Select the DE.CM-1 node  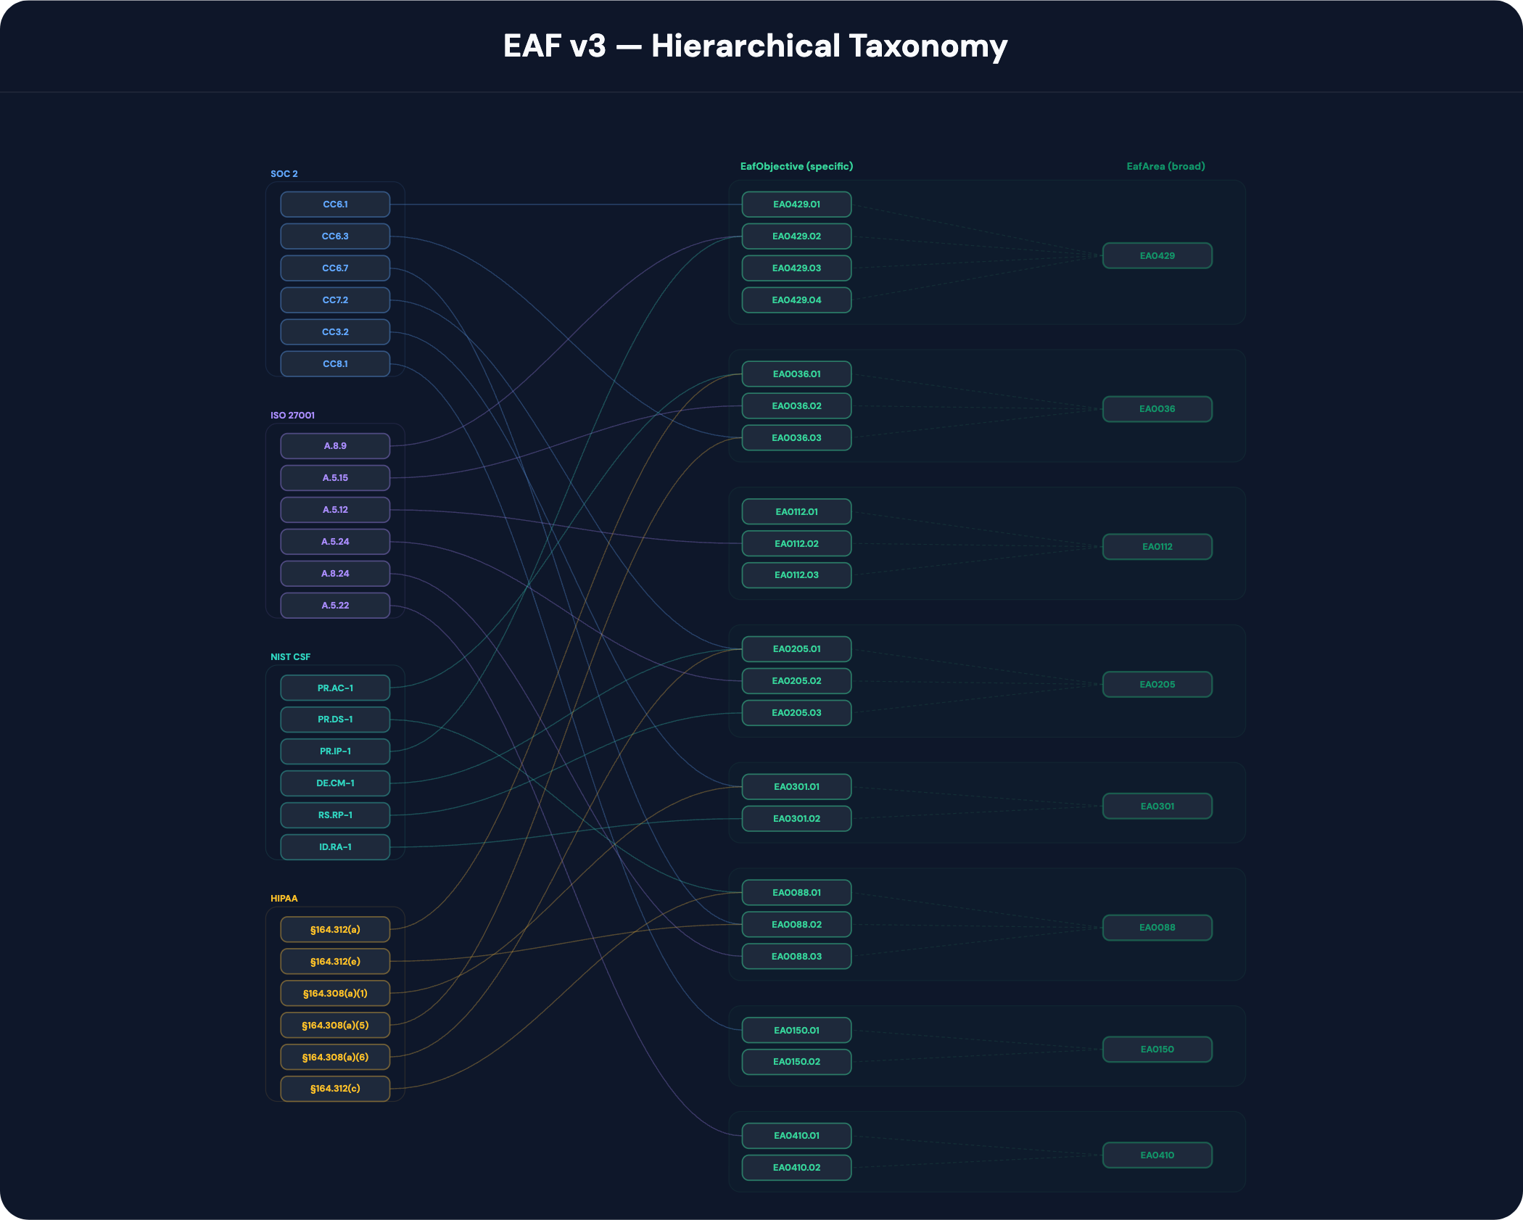click(x=335, y=783)
